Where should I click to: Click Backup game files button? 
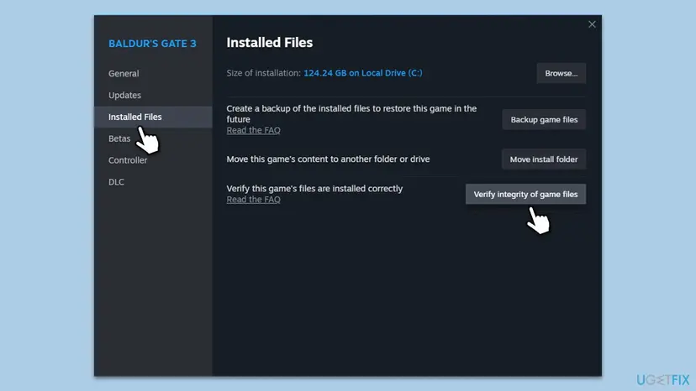(544, 119)
